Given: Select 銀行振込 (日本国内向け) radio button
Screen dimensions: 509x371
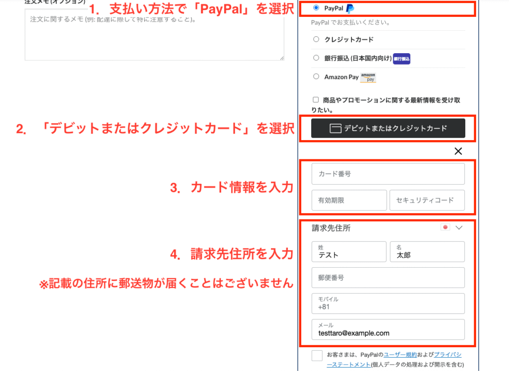Looking at the screenshot, I should 316,58.
